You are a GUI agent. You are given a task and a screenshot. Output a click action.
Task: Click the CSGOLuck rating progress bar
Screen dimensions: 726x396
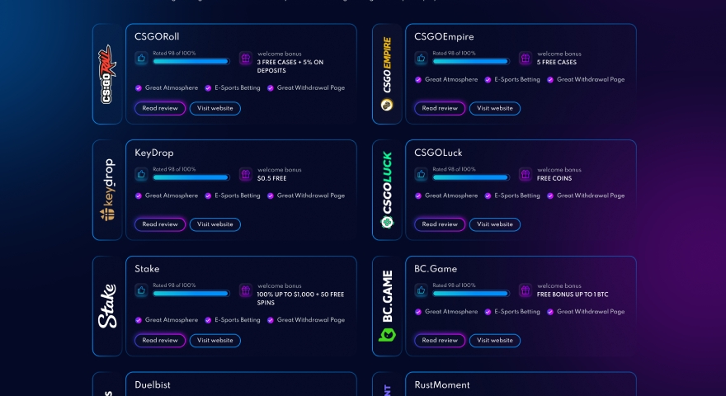coord(471,177)
